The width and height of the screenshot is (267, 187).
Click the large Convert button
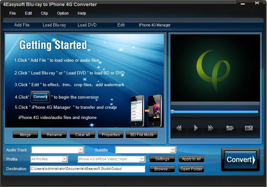tap(240, 160)
